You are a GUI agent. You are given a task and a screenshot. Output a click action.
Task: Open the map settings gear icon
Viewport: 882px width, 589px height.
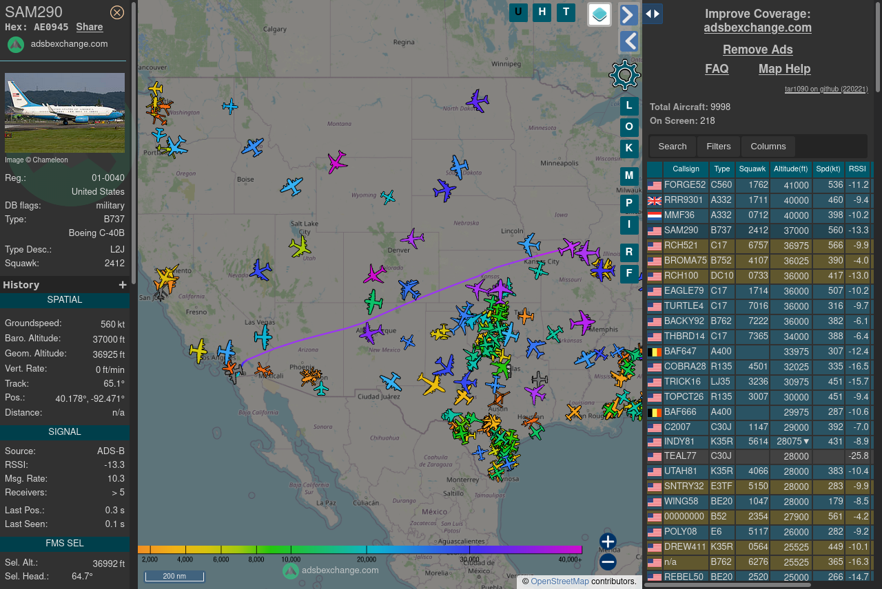pyautogui.click(x=625, y=75)
